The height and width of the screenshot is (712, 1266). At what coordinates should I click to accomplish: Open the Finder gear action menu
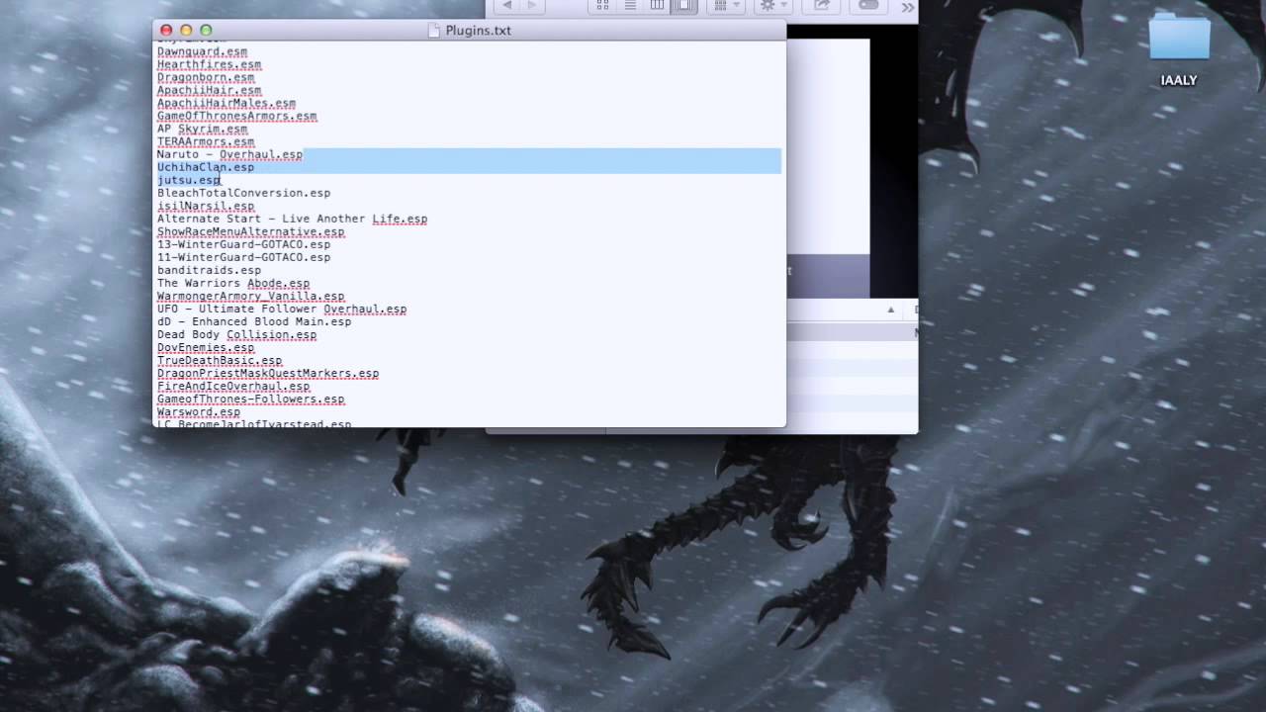pos(772,6)
